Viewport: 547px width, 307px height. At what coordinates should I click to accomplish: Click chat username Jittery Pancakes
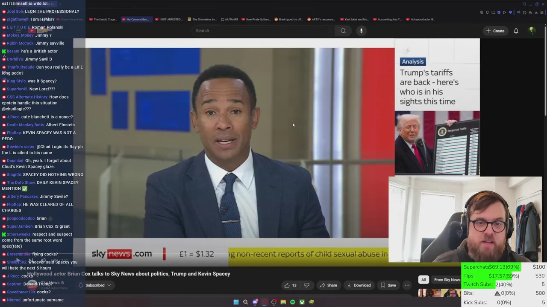[x=22, y=197]
